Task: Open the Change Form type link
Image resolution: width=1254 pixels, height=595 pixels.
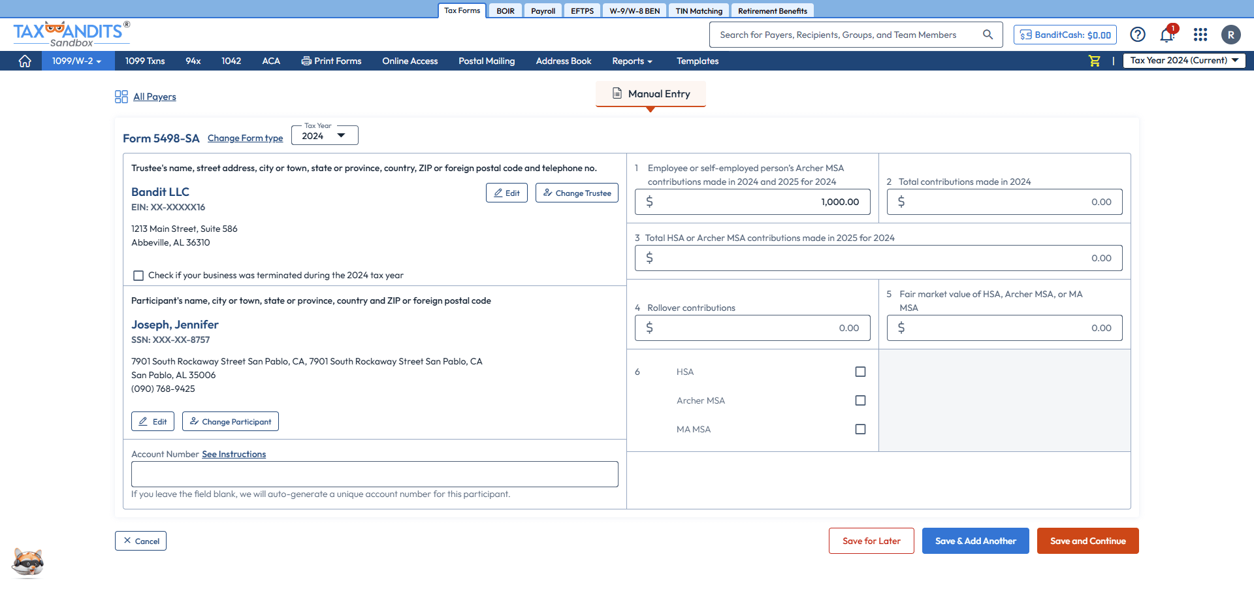Action: click(245, 138)
